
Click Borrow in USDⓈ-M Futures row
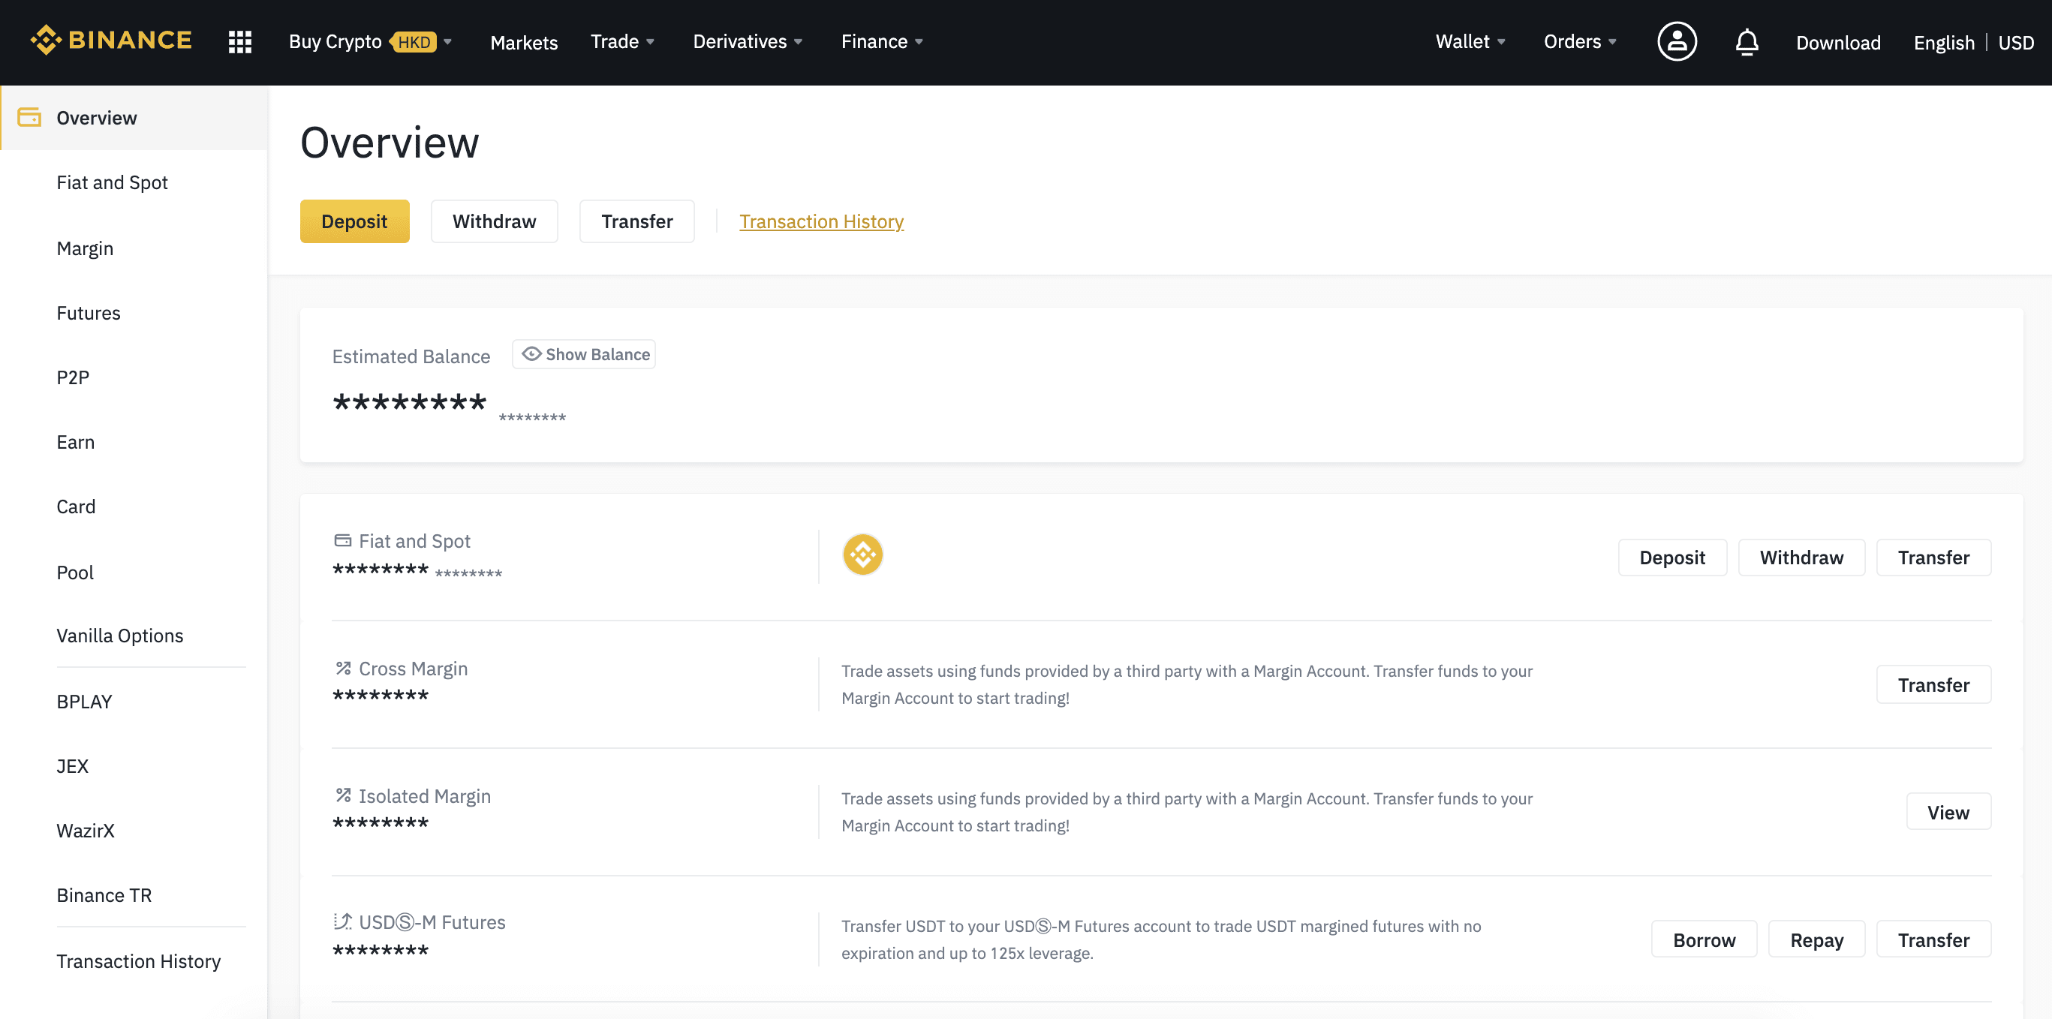[1704, 939]
